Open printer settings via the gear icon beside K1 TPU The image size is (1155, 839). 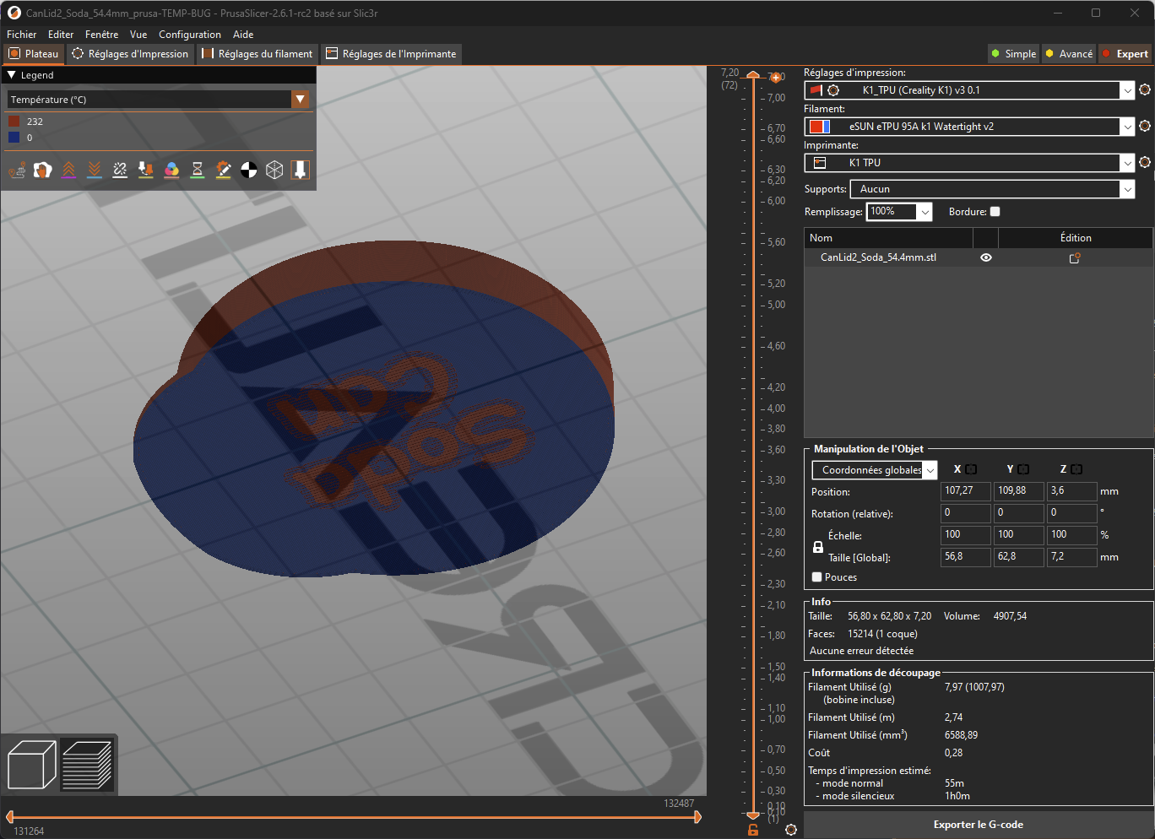[x=1145, y=162]
